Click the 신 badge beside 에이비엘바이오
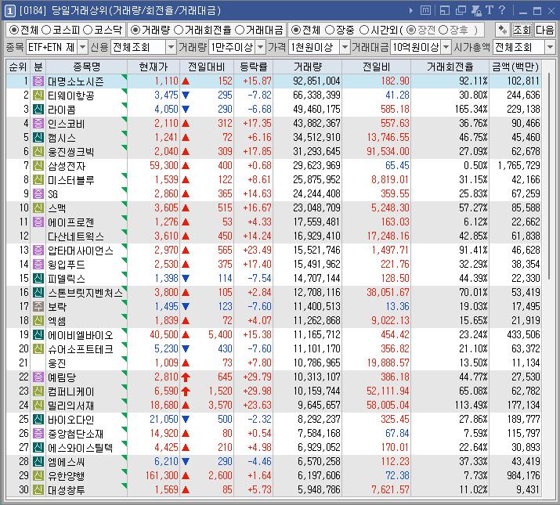Screen dimensions: 560x505 pyautogui.click(x=38, y=334)
